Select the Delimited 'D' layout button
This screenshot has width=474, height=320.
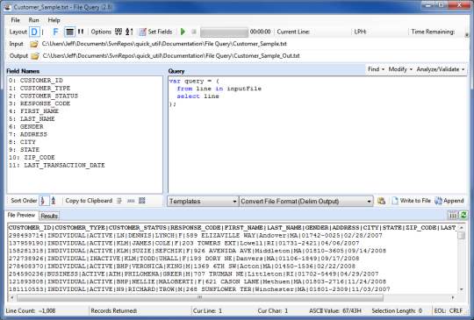point(34,32)
